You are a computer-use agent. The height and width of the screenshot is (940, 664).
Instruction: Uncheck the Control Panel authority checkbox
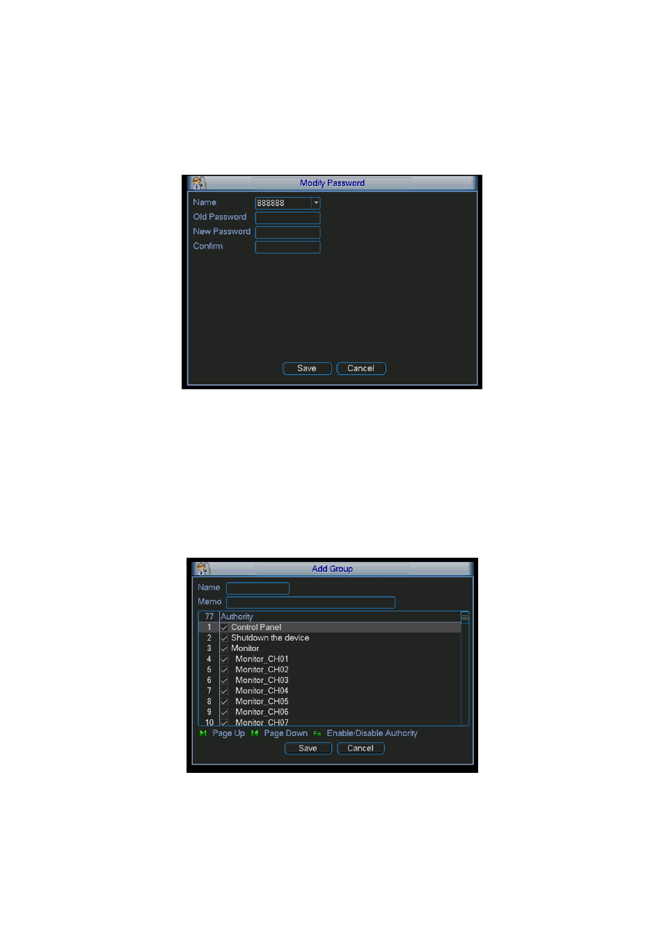pyautogui.click(x=224, y=627)
